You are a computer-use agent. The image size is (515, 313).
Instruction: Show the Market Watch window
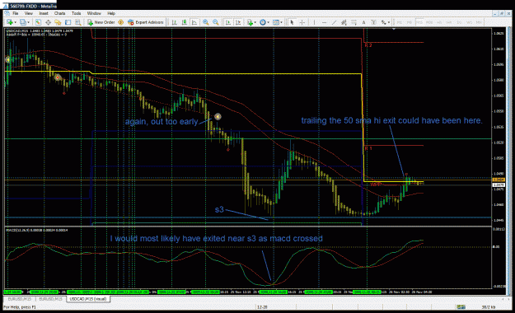click(38, 22)
